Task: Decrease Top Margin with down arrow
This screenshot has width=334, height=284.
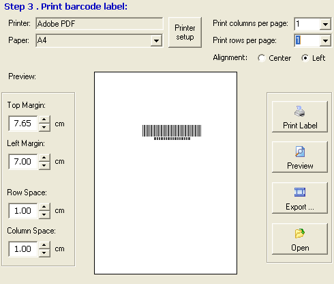Action: coord(44,127)
